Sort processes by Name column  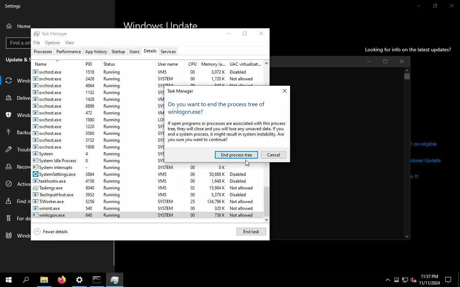tap(57, 64)
